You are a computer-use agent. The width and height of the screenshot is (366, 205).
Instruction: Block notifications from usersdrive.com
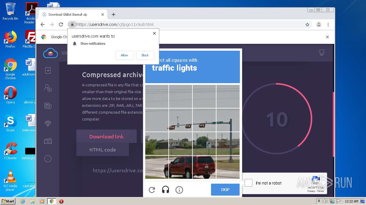click(145, 55)
